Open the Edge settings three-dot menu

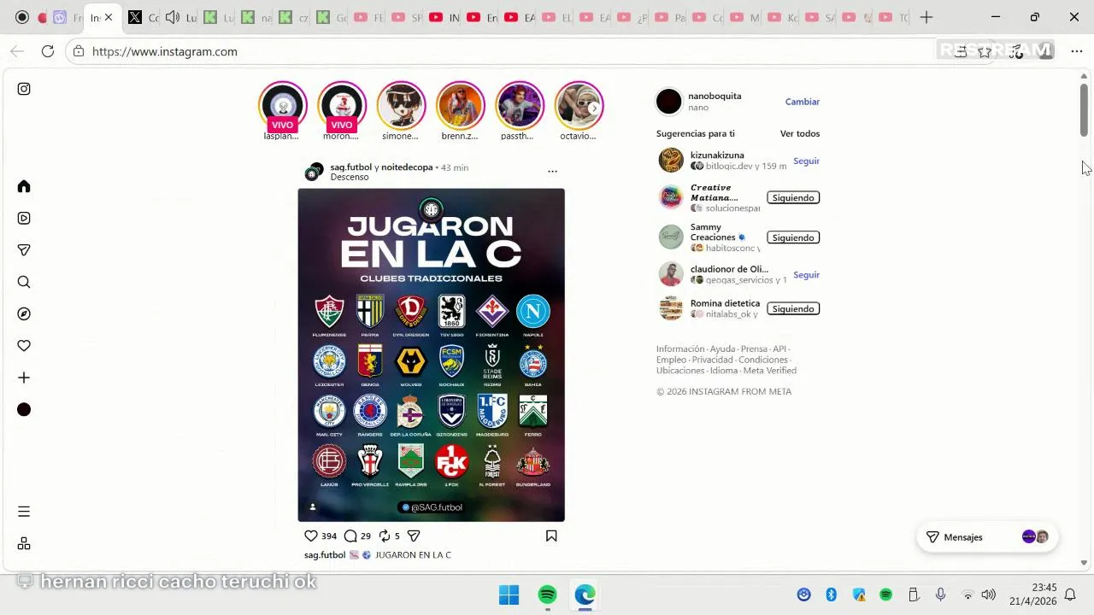pos(1076,51)
